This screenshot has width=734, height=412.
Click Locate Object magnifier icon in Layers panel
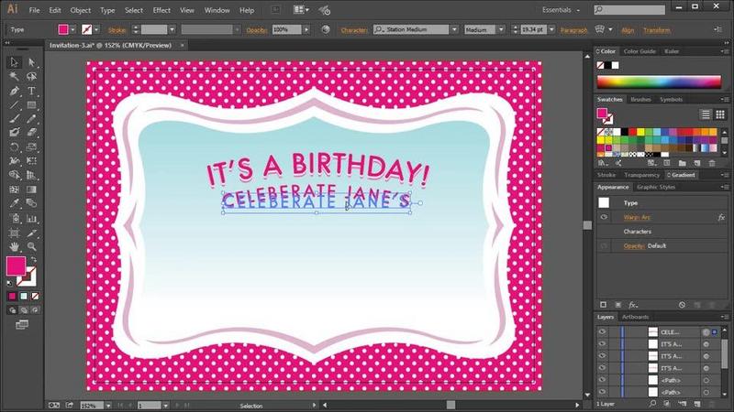[x=652, y=404]
